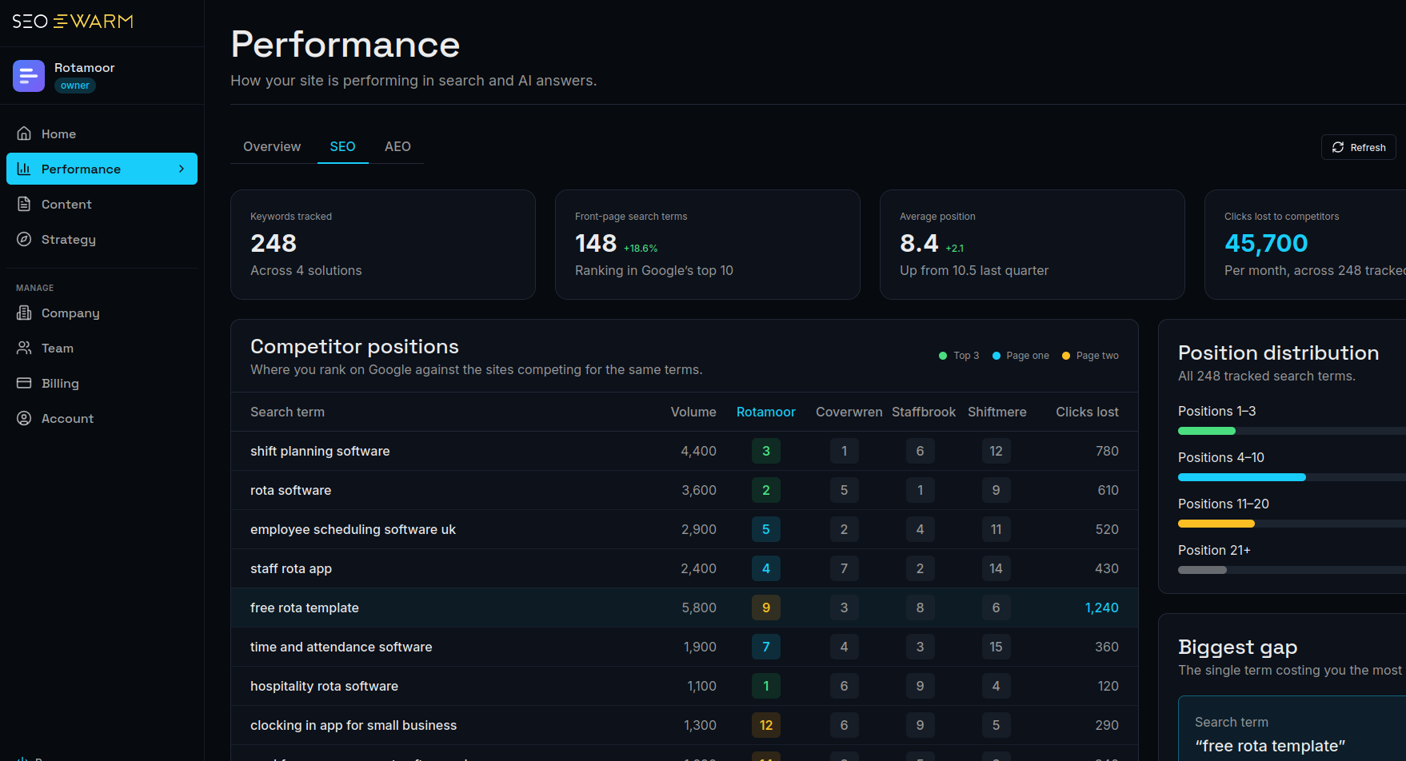Click the Refresh button

pyautogui.click(x=1358, y=147)
